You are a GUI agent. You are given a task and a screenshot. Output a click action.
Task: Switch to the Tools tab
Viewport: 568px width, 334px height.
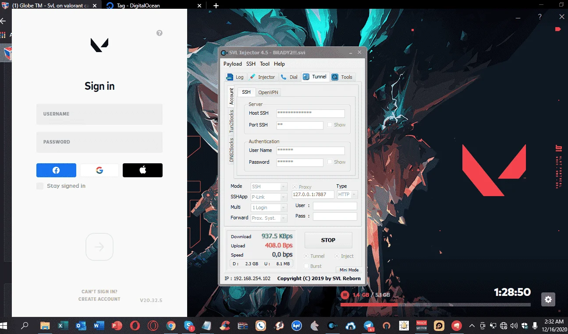342,77
